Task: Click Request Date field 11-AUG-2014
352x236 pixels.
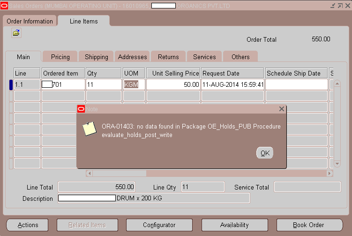Action: click(x=232, y=84)
